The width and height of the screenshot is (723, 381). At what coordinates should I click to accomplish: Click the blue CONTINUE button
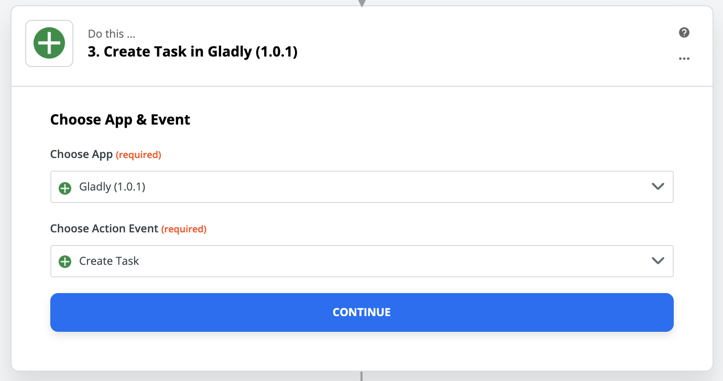(361, 312)
